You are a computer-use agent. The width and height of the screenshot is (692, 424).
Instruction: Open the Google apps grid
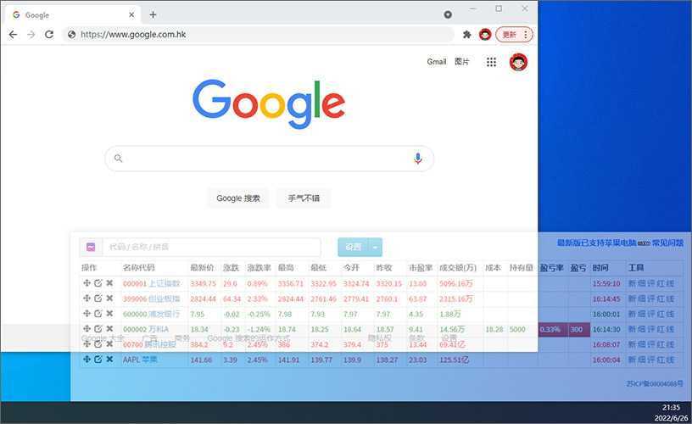tap(491, 62)
